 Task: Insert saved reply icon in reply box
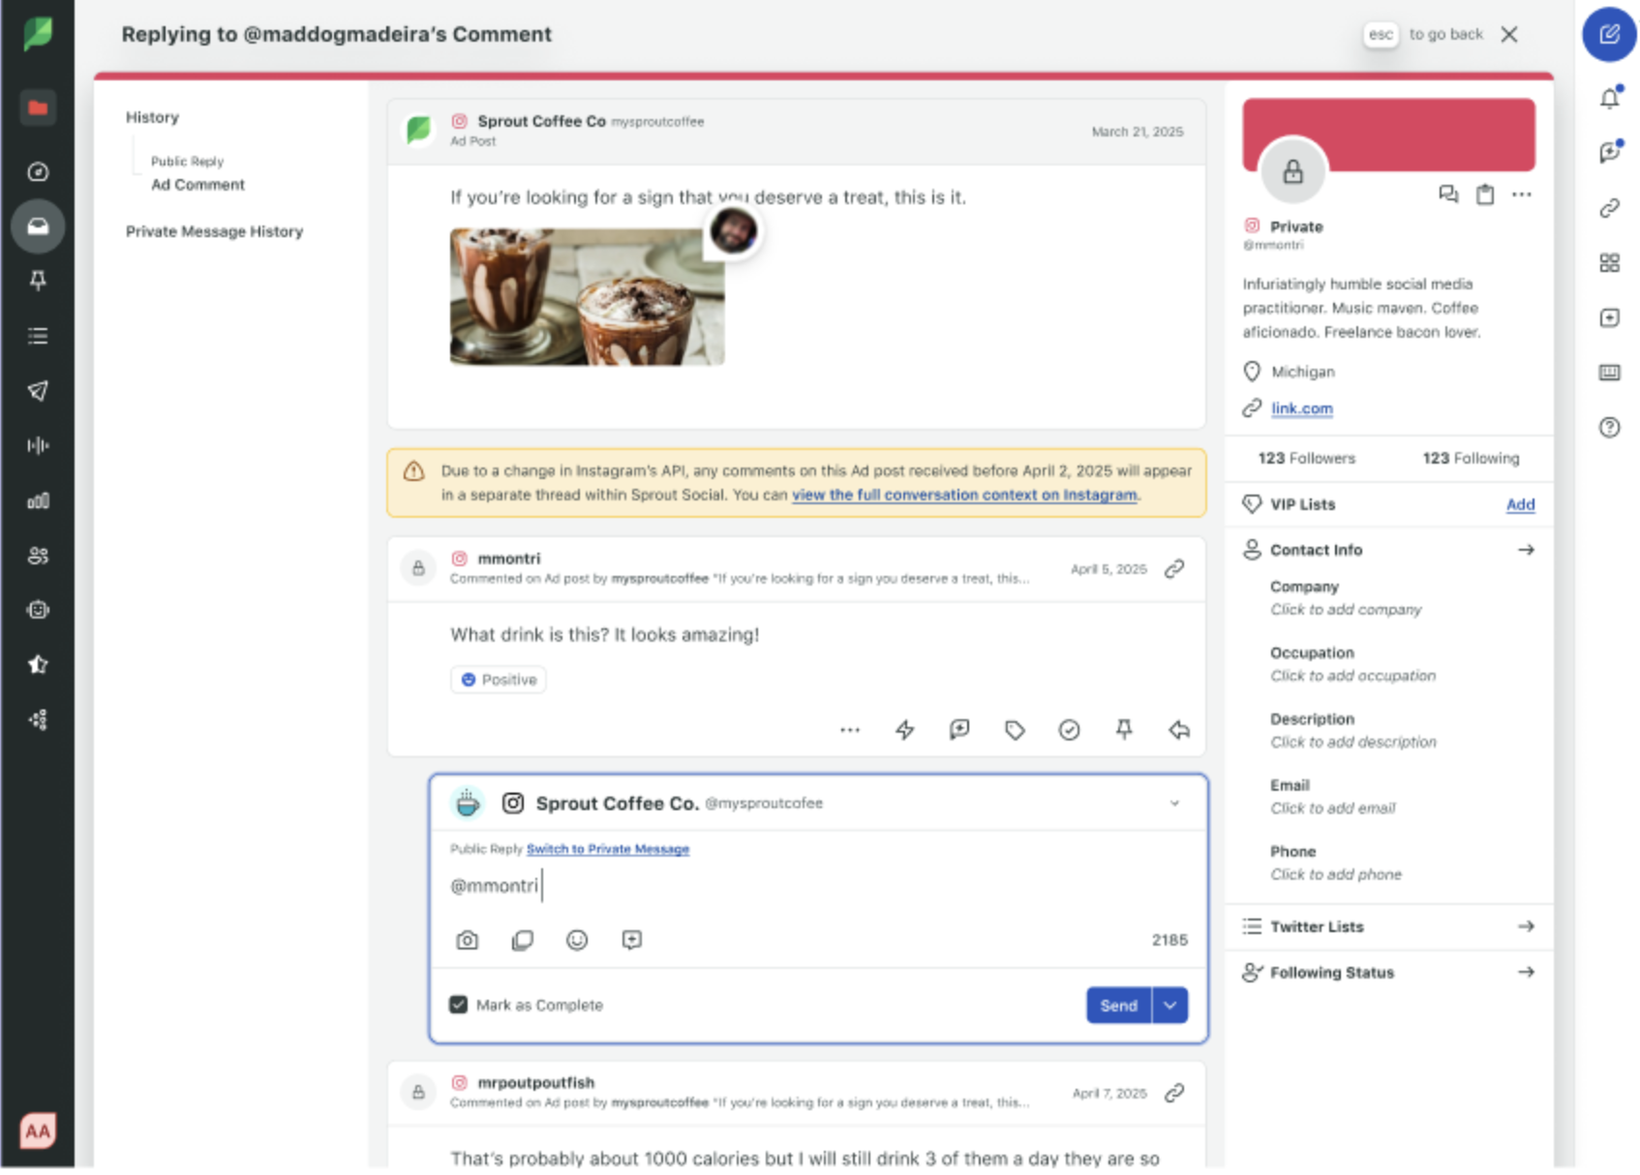[632, 940]
